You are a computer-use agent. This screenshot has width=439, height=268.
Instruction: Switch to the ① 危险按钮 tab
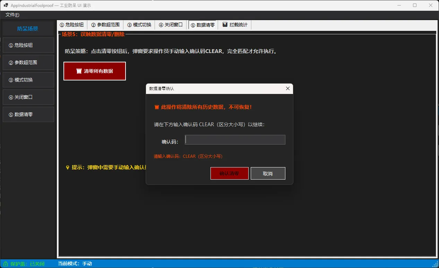point(72,25)
